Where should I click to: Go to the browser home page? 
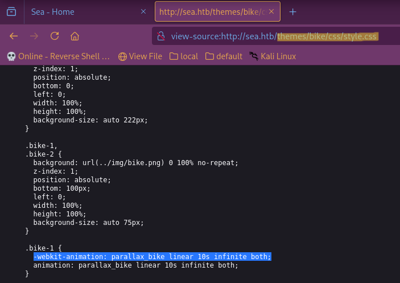tap(75, 36)
